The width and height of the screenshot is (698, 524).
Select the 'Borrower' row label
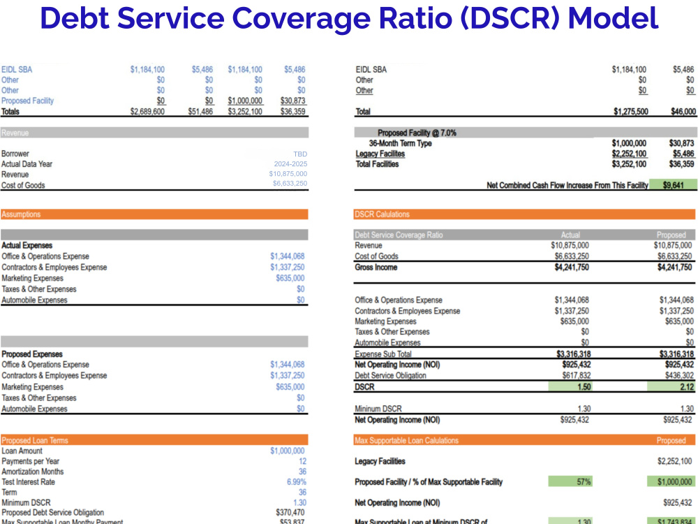15,154
